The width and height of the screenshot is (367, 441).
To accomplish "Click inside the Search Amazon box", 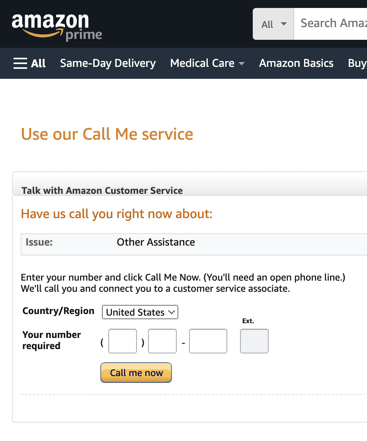I will click(338, 23).
